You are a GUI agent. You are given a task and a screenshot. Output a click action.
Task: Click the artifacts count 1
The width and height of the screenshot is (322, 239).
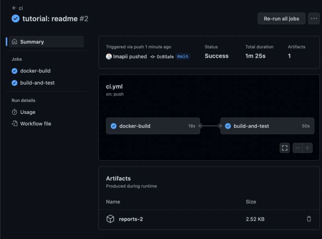(x=289, y=56)
